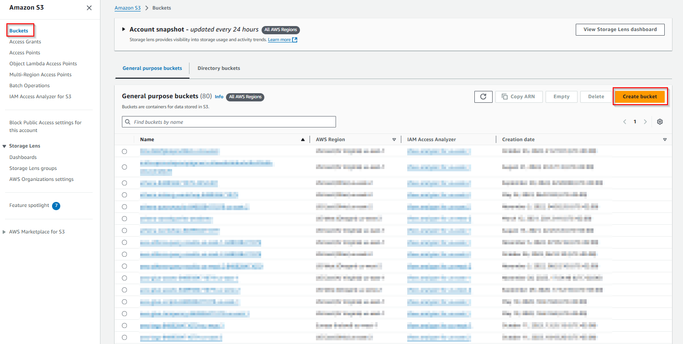
Task: Click the copy icon in the Copy ARN button
Action: (x=504, y=96)
